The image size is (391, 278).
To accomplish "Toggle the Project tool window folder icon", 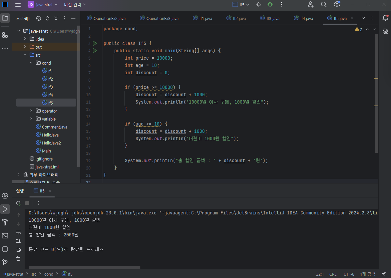I will (x=5, y=18).
